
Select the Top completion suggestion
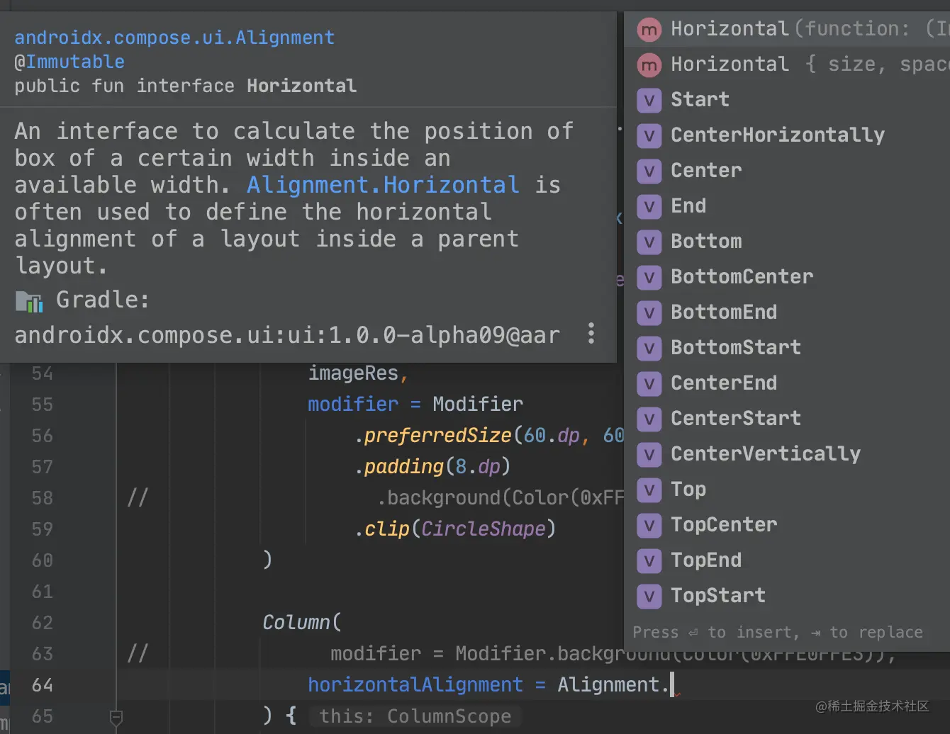coord(688,490)
